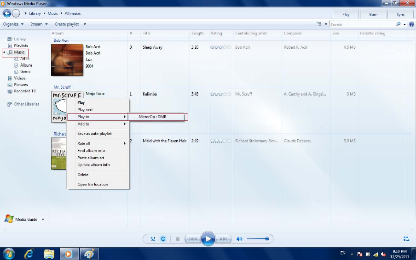Image resolution: width=416 pixels, height=260 pixels.
Task: Open Windows Explorer folder on taskbar
Action: coord(49,254)
